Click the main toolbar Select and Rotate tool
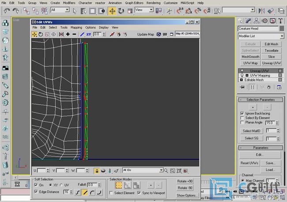287x202 pixels. coord(121,11)
